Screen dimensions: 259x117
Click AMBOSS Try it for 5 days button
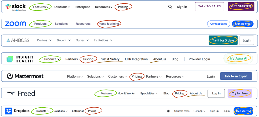(x=223, y=40)
